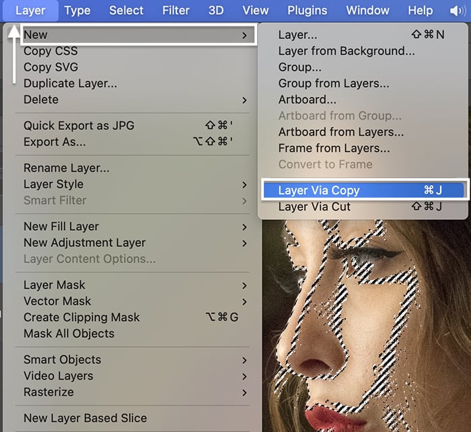Choose Copy SVG from Layer menu
The image size is (471, 432).
(x=132, y=67)
